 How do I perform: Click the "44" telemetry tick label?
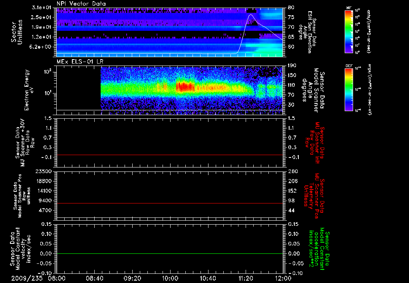291,210
